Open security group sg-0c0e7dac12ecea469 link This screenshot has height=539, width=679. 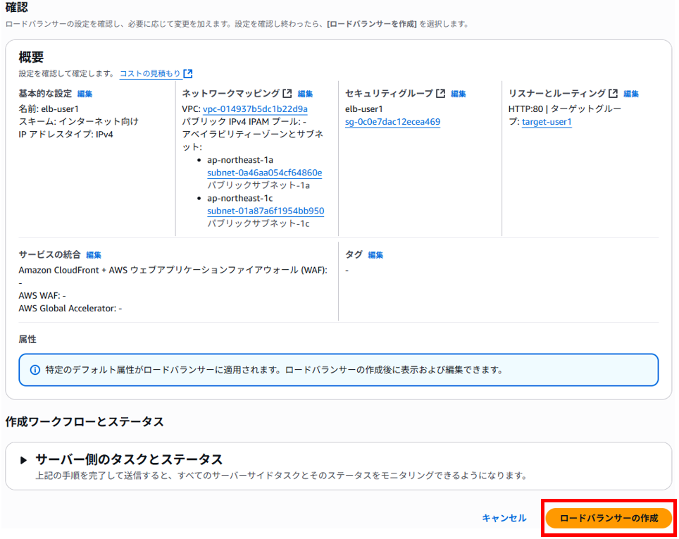tap(392, 122)
